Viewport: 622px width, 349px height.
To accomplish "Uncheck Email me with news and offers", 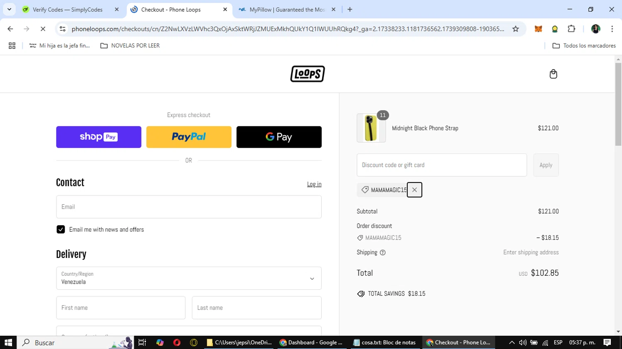I will click(61, 229).
